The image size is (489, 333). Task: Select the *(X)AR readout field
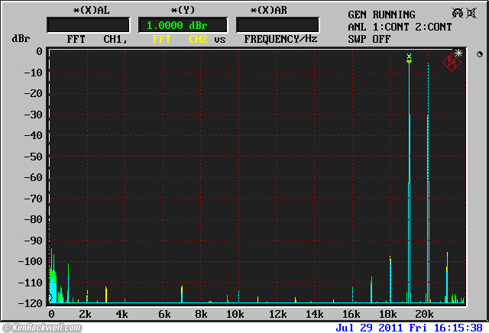tap(277, 25)
